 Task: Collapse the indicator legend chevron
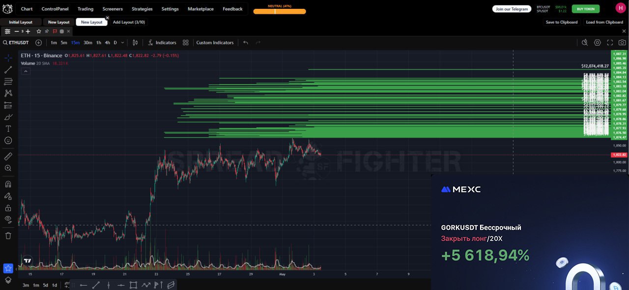coord(26,71)
